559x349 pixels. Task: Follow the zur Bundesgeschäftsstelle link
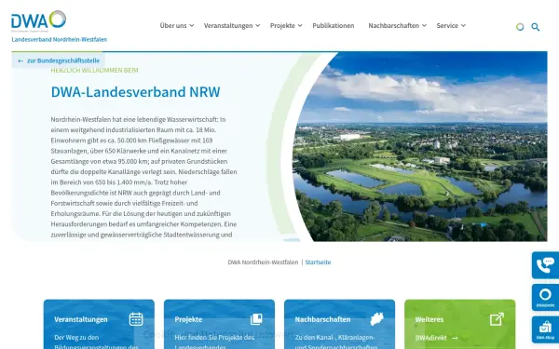(63, 60)
